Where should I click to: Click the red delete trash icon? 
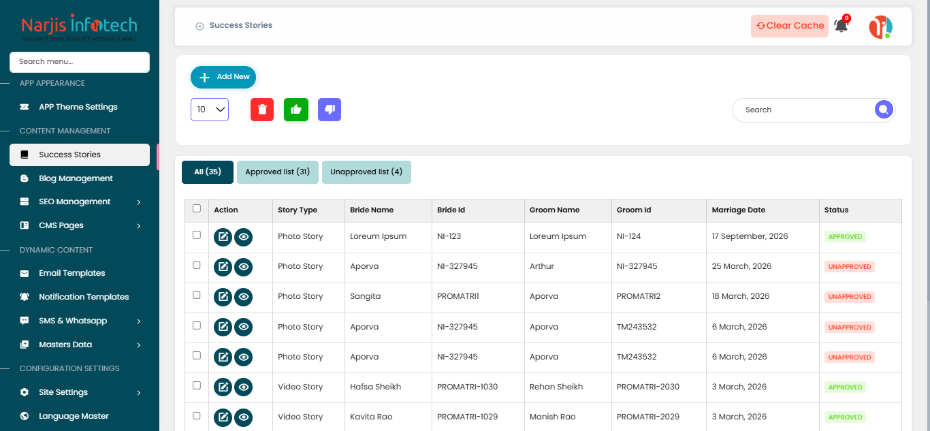coord(262,110)
